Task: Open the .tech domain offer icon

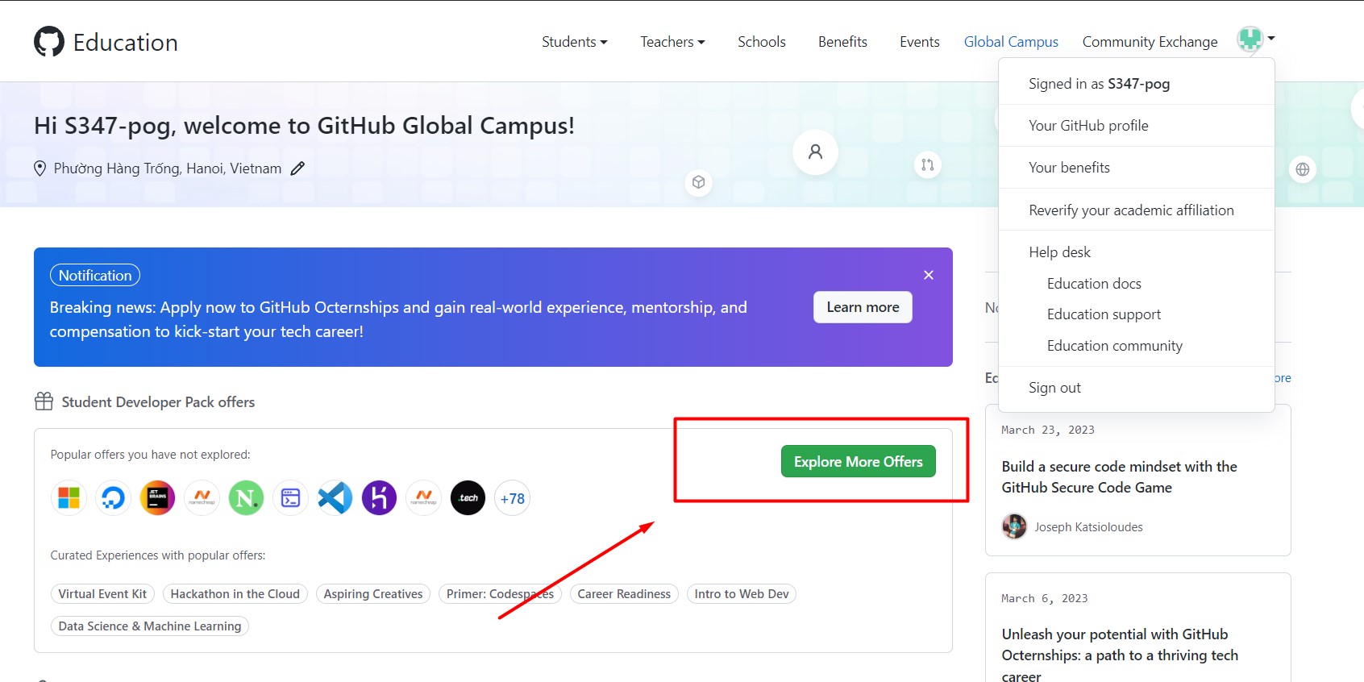Action: [468, 498]
